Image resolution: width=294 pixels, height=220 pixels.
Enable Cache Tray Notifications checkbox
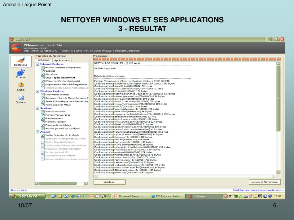coord(43,142)
